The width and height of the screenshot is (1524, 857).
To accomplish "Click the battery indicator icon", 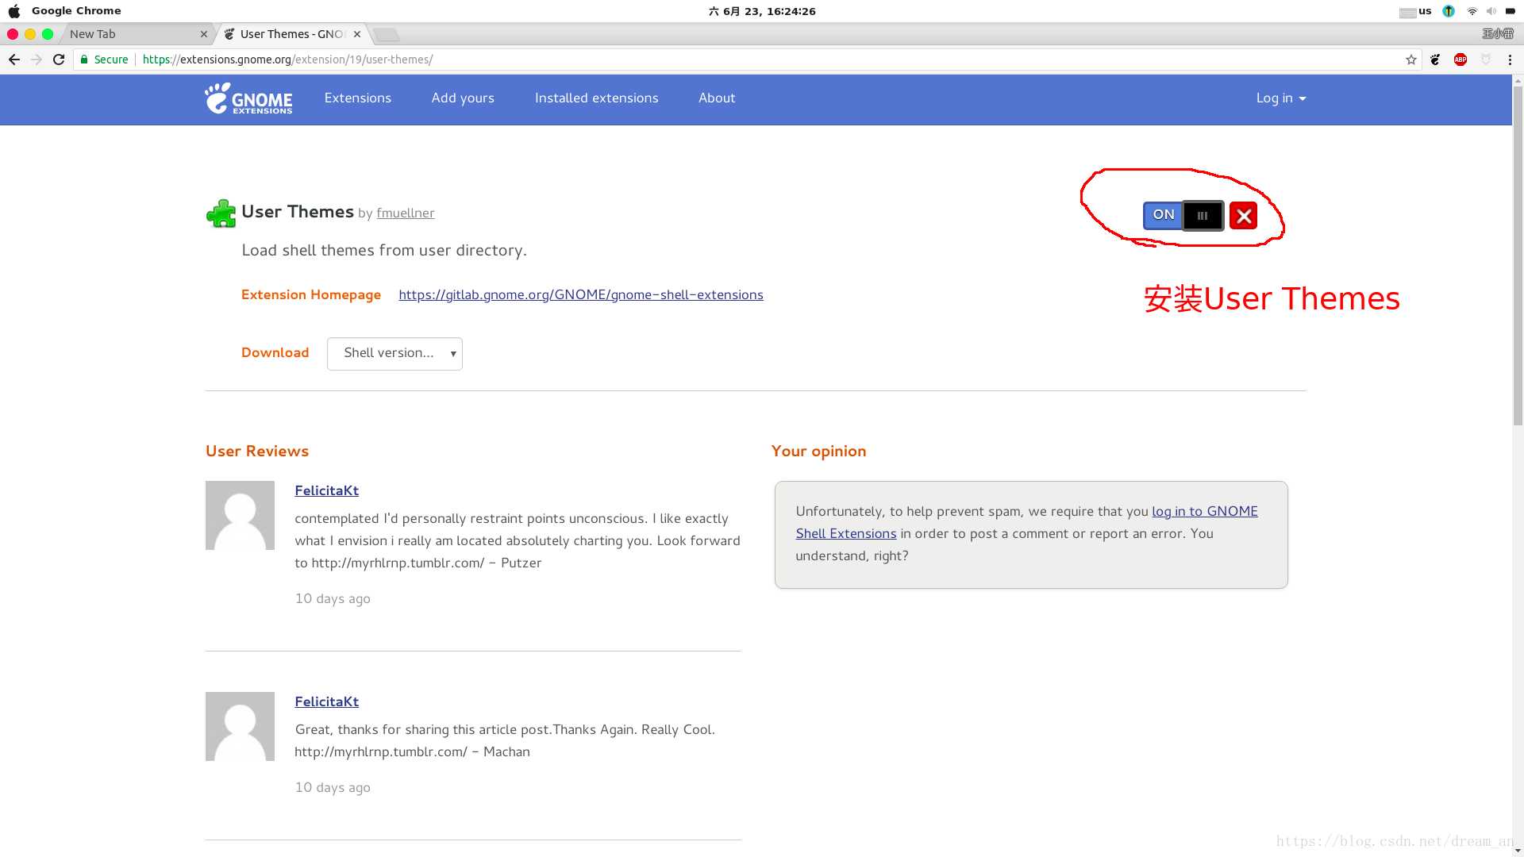I will click(1510, 11).
